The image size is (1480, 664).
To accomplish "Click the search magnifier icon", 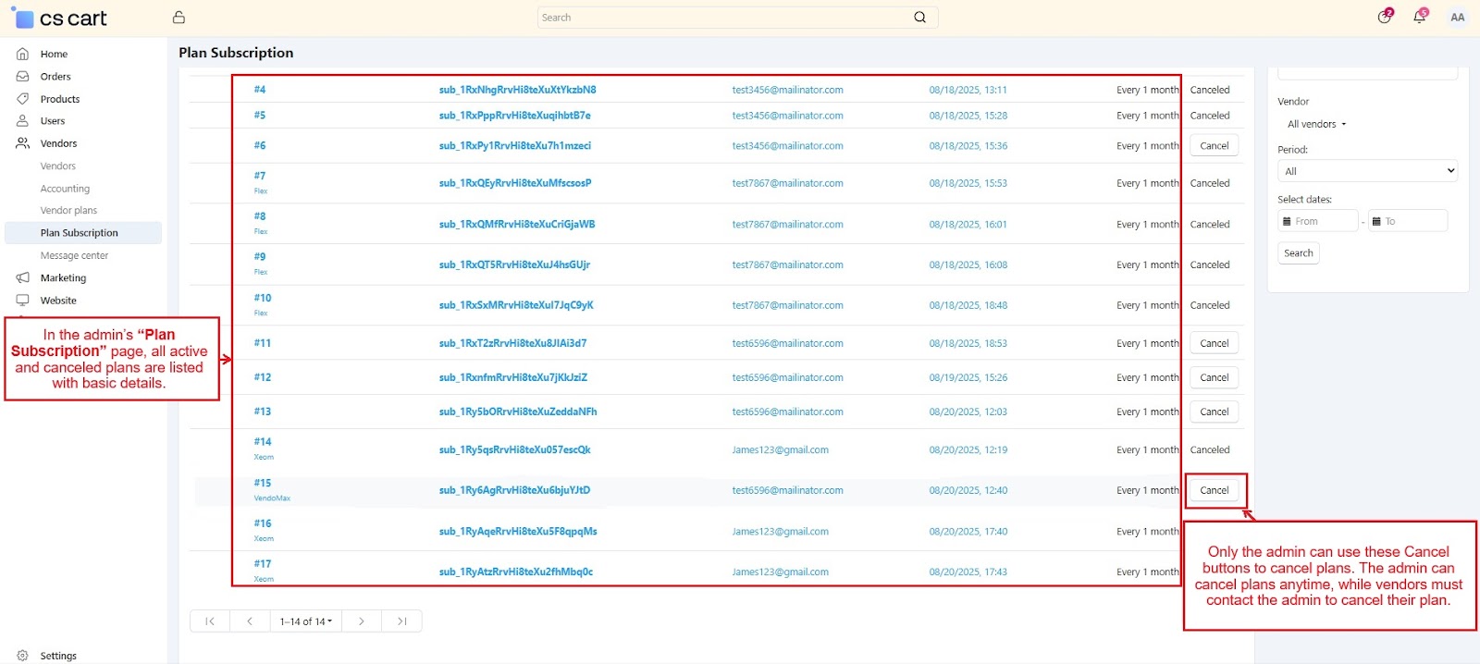I will pyautogui.click(x=919, y=18).
